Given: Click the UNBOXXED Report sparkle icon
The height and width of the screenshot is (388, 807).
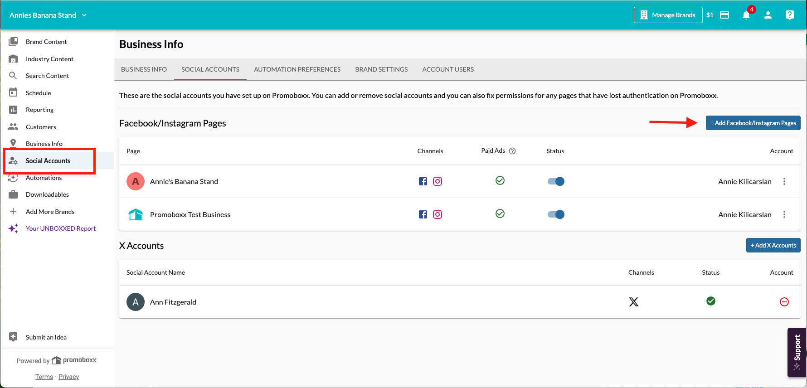Looking at the screenshot, I should click(13, 228).
